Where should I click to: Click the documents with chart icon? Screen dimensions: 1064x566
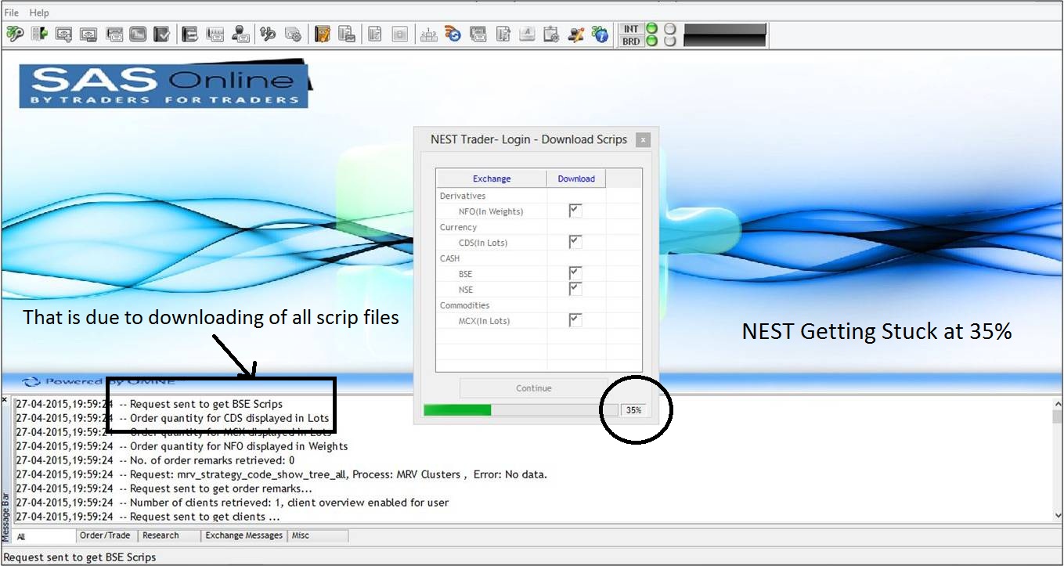[x=347, y=34]
